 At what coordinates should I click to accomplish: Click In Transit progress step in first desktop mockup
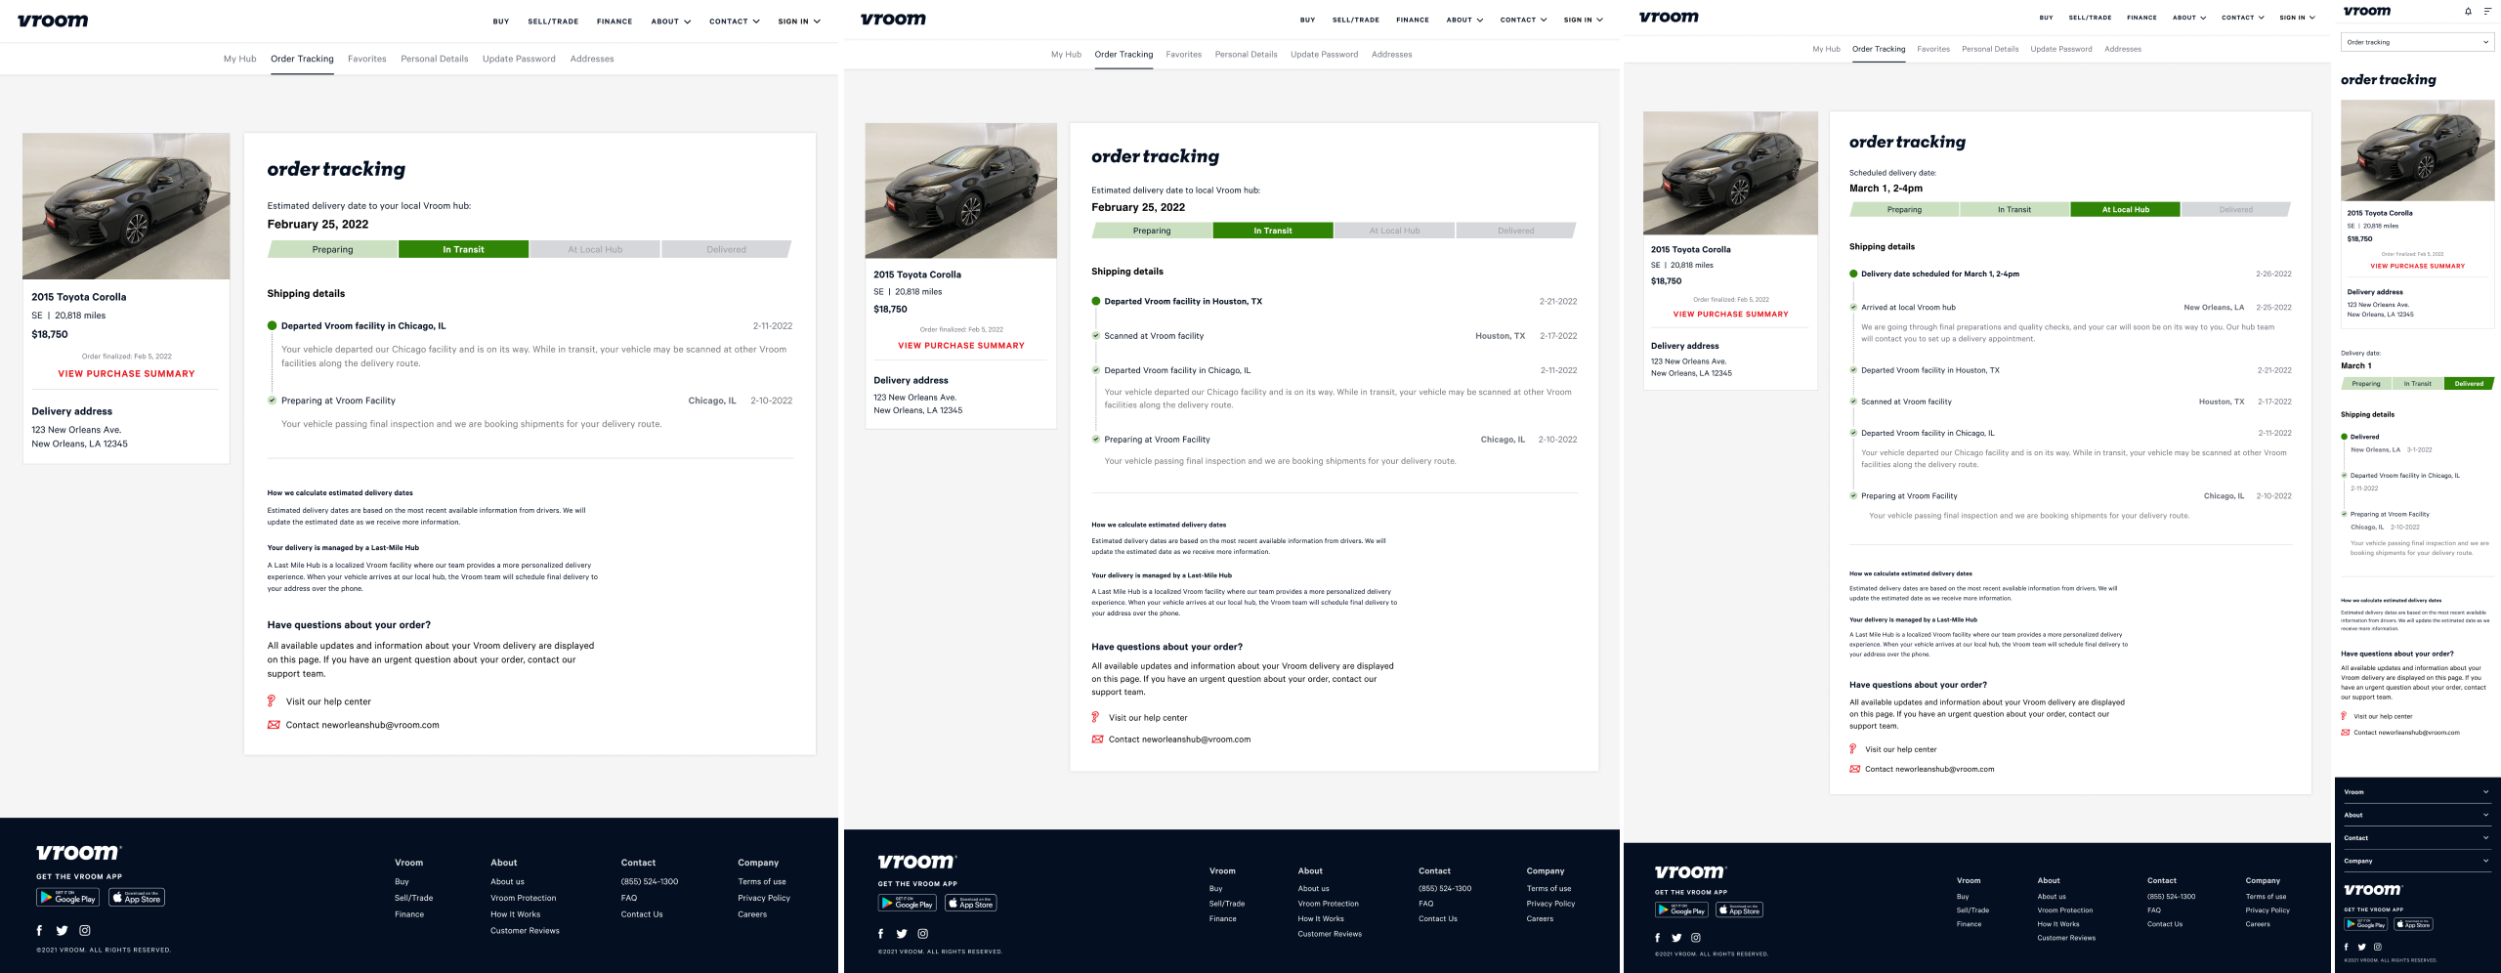tap(463, 250)
